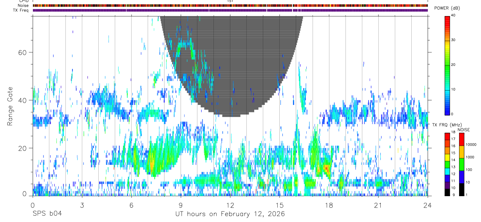481x222 pixels.
Task: Click the POWER colorbar tick '30'
Action: [x=454, y=40]
